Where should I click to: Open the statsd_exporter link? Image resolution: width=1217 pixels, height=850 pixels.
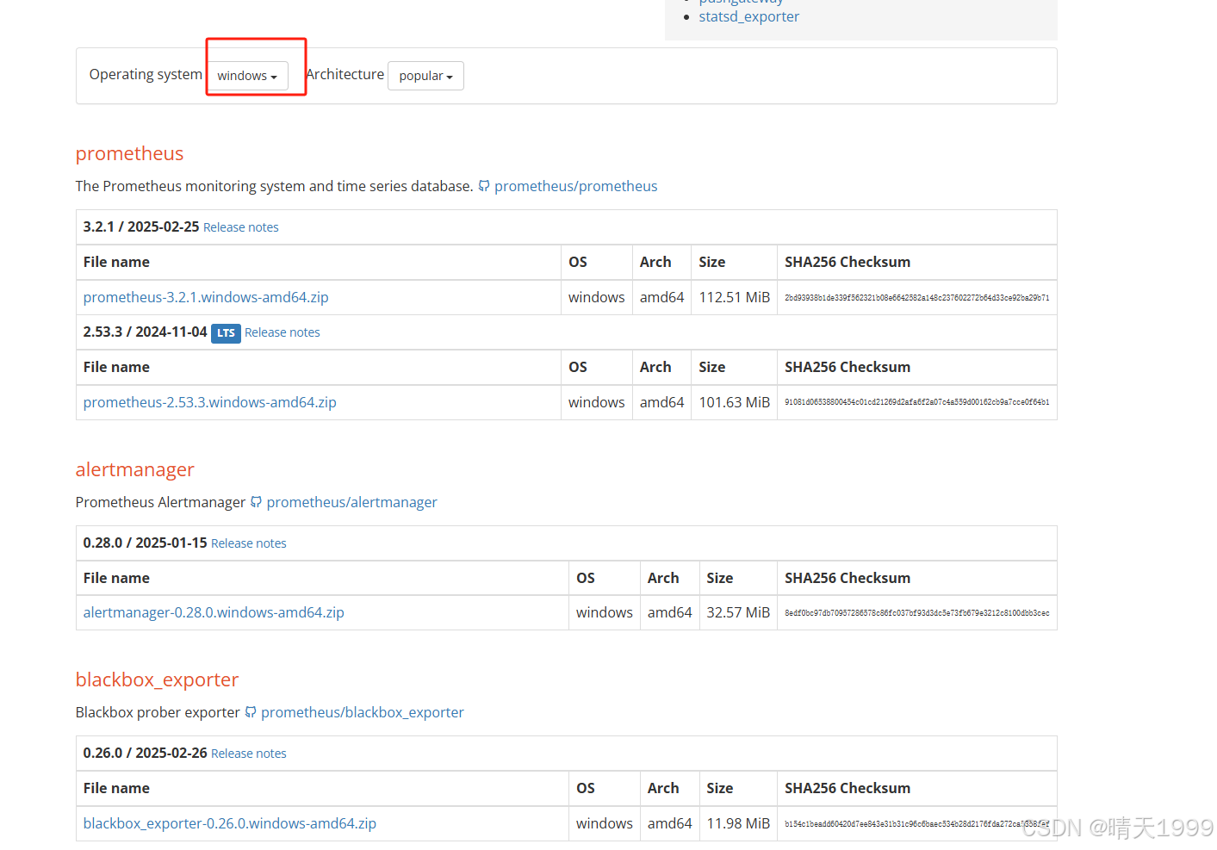pos(748,16)
